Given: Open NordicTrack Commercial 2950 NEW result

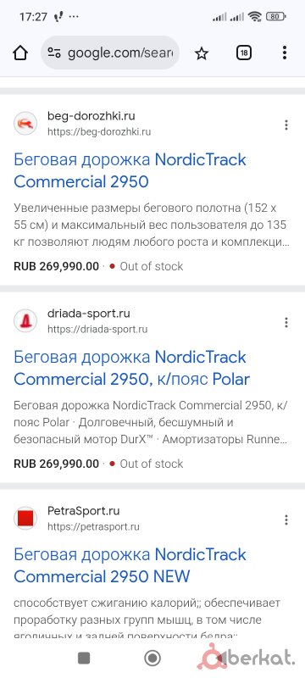Looking at the screenshot, I should (x=130, y=565).
